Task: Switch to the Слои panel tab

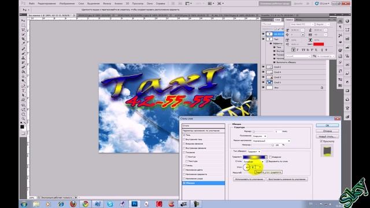Action: point(277,20)
